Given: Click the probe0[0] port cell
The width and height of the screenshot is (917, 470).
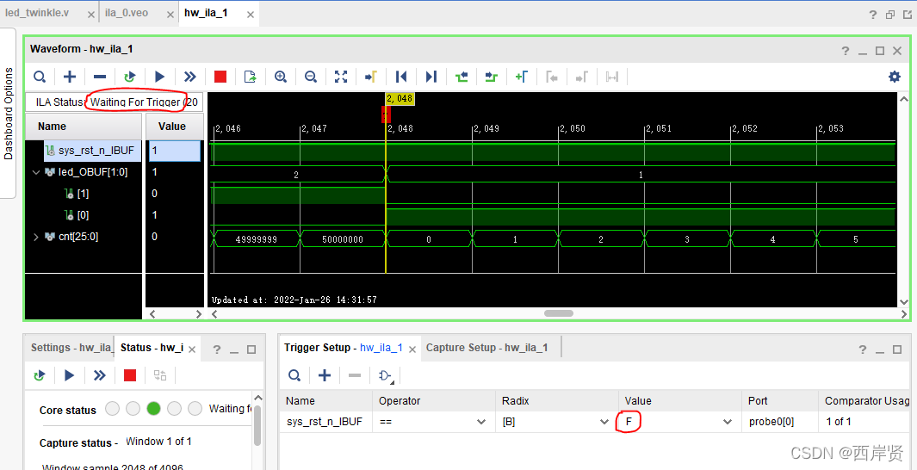Looking at the screenshot, I should (x=781, y=422).
